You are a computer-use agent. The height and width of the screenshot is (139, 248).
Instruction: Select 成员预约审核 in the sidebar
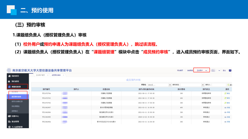point(16,97)
